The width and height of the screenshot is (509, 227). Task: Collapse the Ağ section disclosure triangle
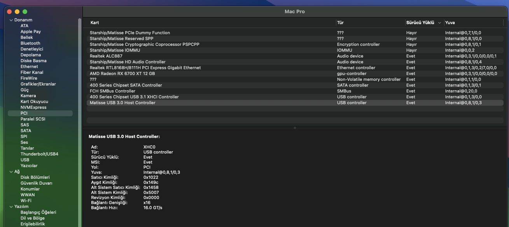point(10,171)
